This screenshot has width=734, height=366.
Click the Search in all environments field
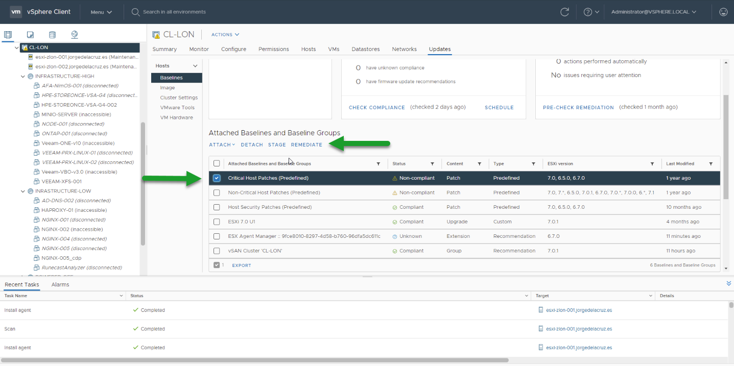click(174, 12)
